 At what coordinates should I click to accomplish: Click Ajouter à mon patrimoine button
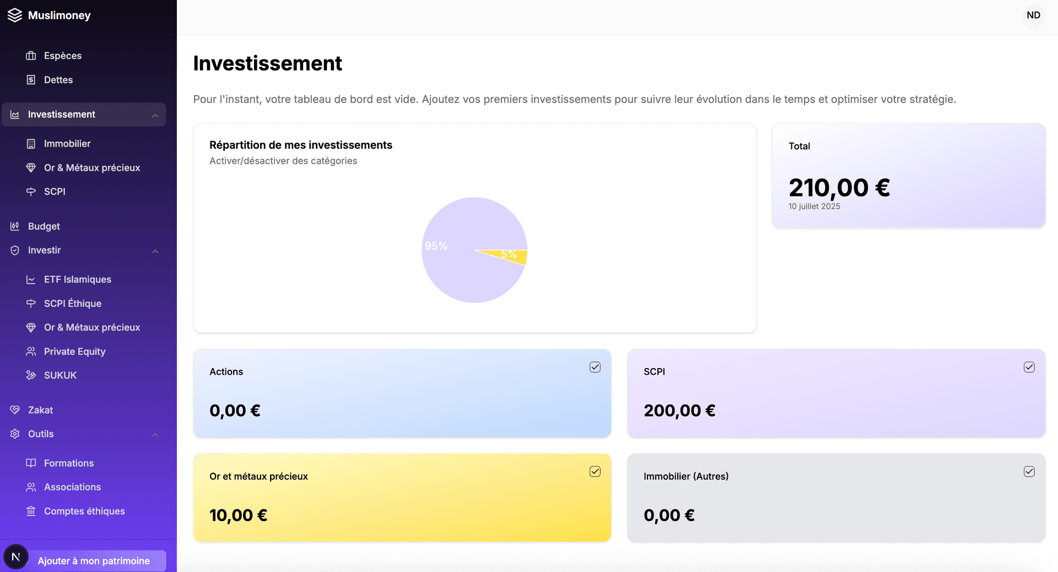click(94, 560)
